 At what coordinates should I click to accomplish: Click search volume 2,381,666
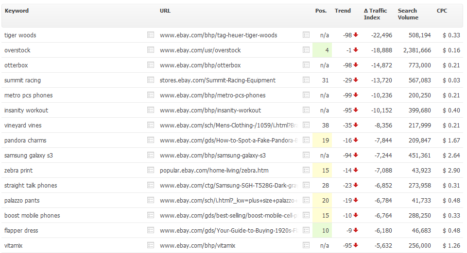[417, 50]
